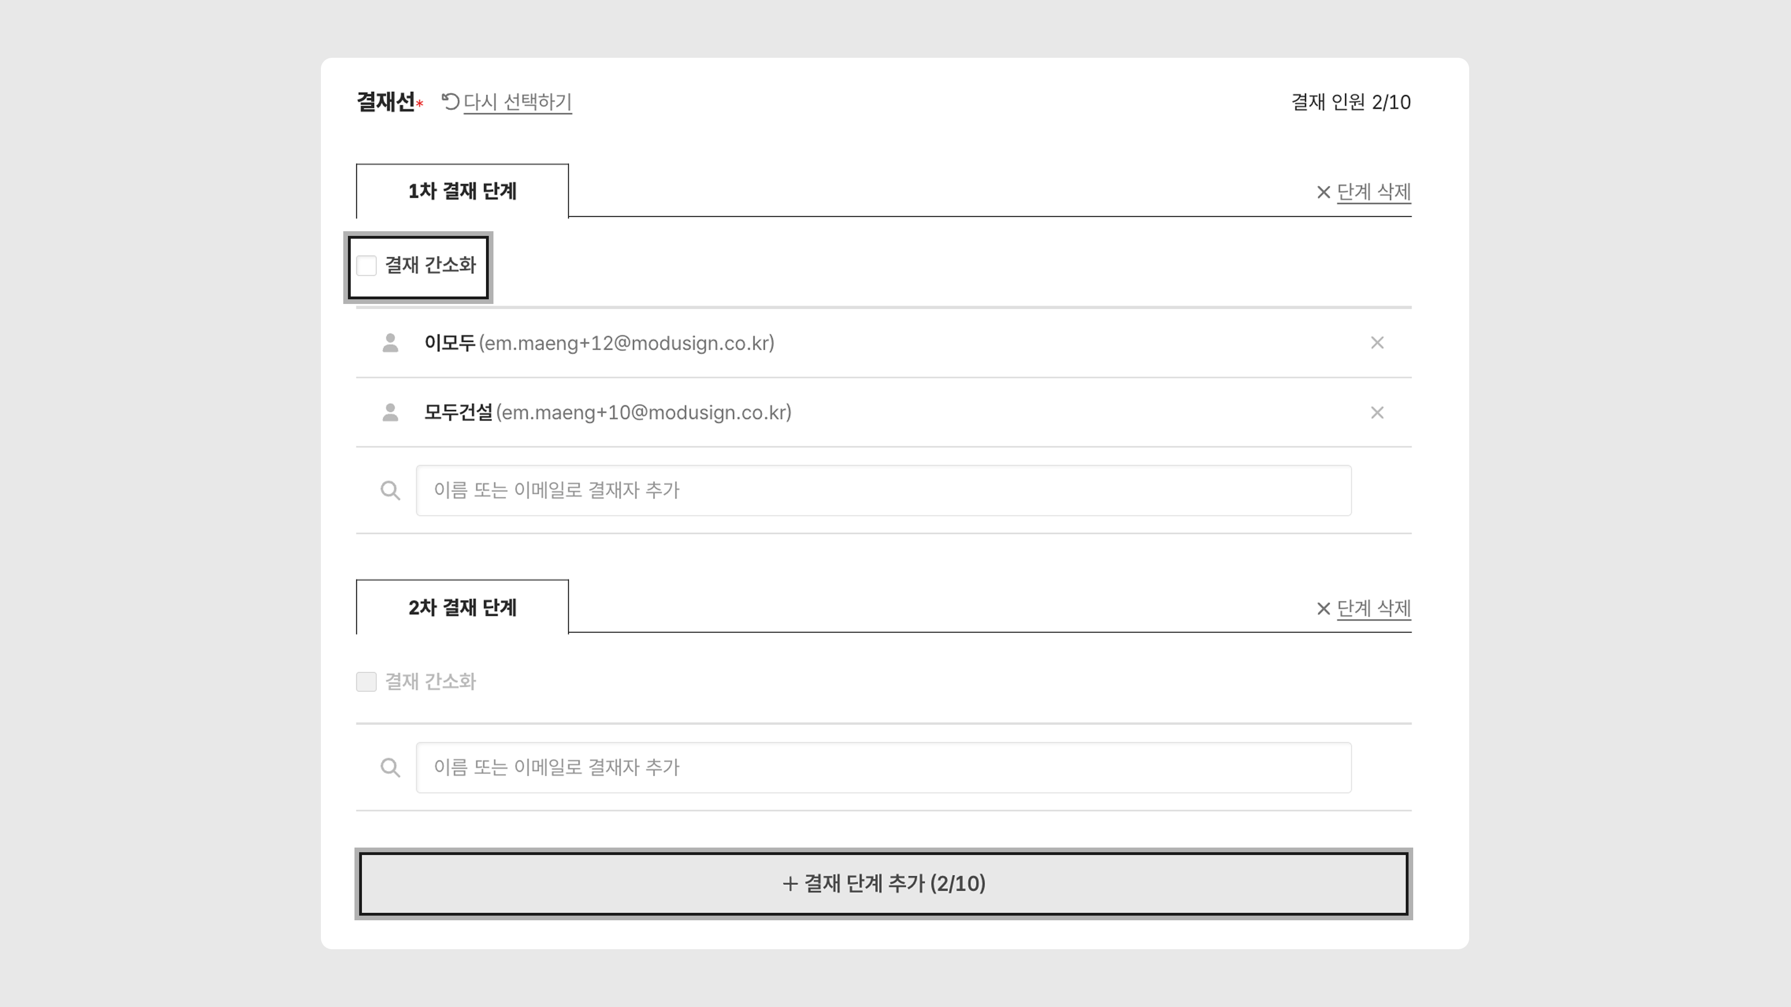Click the 다시 선택하기 link
The width and height of the screenshot is (1791, 1007).
point(517,102)
